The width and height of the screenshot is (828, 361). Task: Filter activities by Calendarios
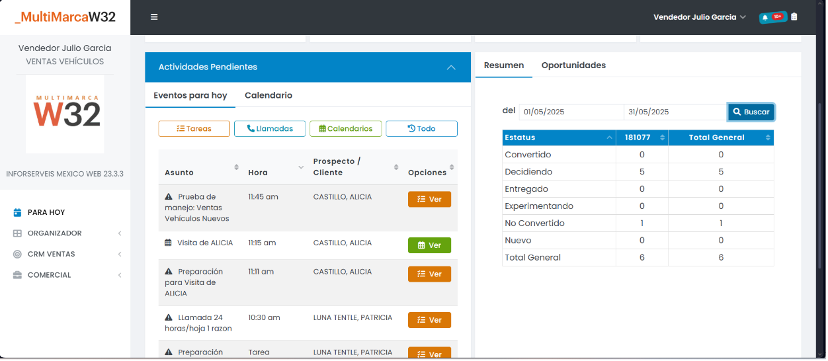[x=346, y=129]
